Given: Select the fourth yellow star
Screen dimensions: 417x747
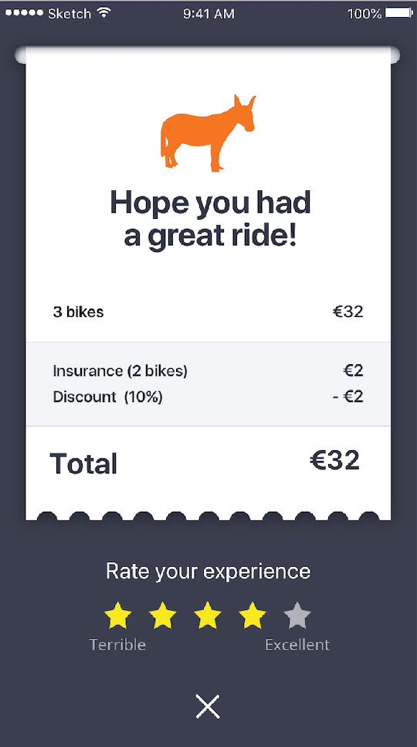Looking at the screenshot, I should 252,615.
